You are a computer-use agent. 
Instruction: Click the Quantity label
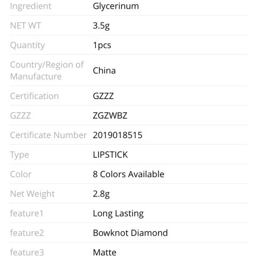point(27,46)
